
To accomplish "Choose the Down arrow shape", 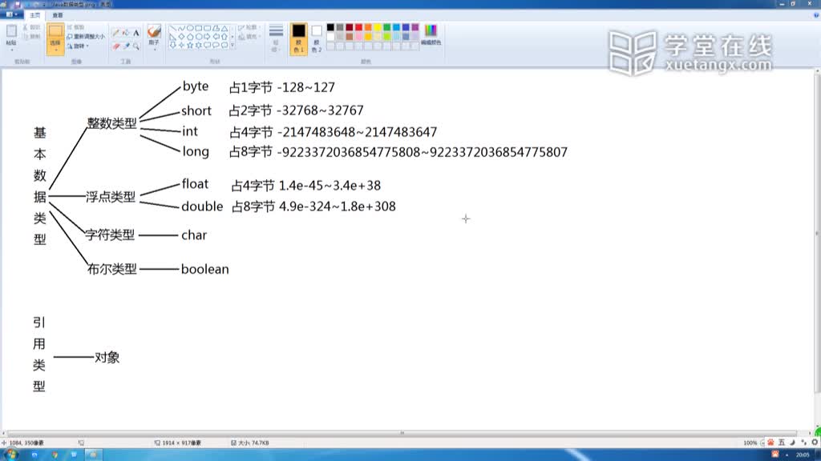I will click(x=173, y=46).
